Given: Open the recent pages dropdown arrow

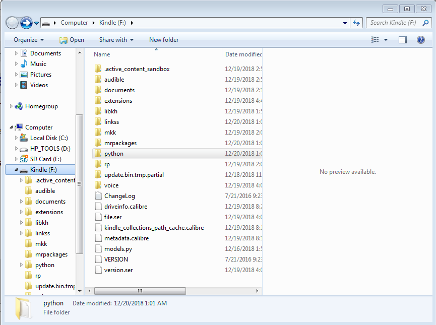Looking at the screenshot, I should pos(36,23).
